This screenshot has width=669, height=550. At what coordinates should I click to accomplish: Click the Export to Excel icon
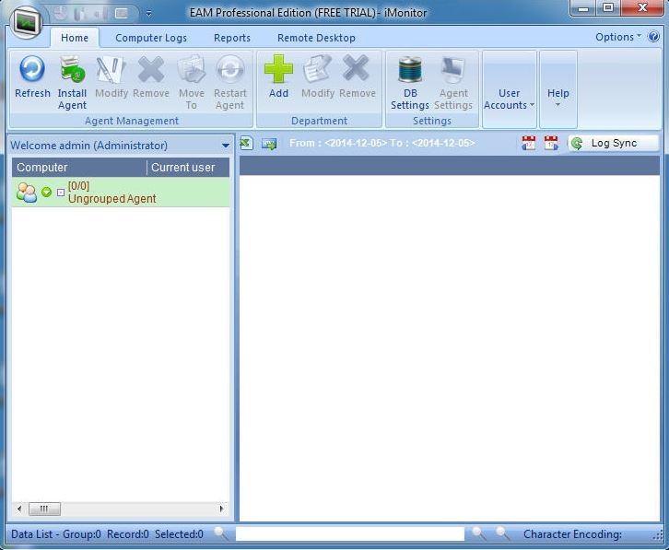coord(246,144)
